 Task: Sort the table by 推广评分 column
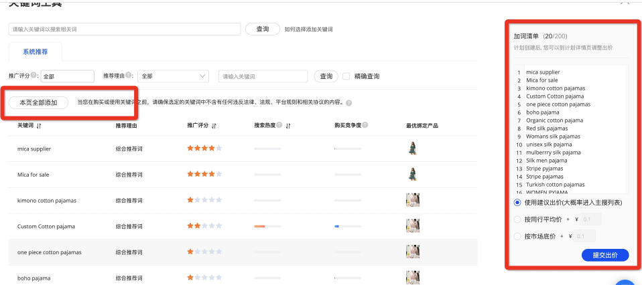(x=214, y=126)
